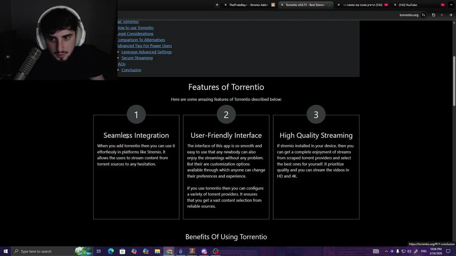
Task: Click the blue play-diamond tray icon
Action: 392,251
